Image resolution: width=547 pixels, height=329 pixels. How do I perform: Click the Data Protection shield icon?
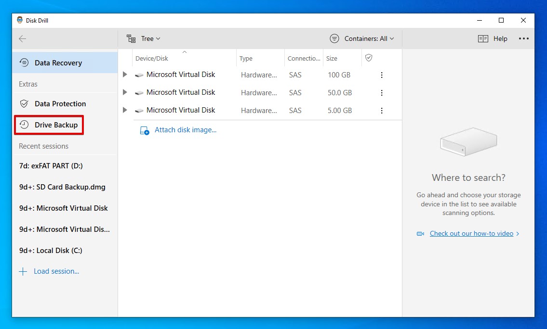click(24, 104)
